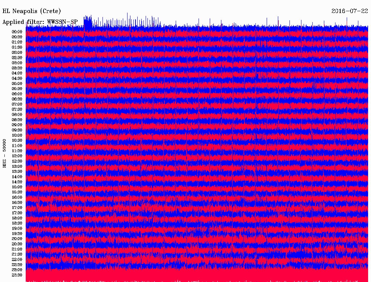Select the 12:30 time label

[x=17, y=161]
